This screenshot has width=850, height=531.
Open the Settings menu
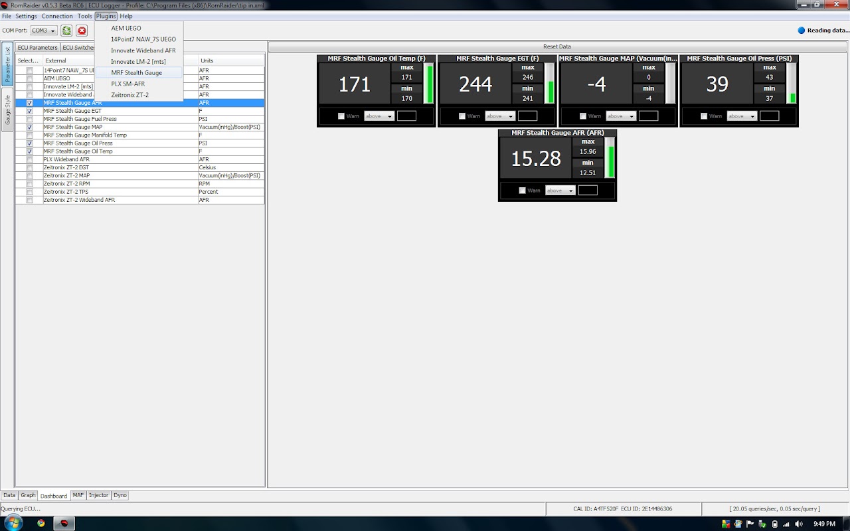coord(26,16)
